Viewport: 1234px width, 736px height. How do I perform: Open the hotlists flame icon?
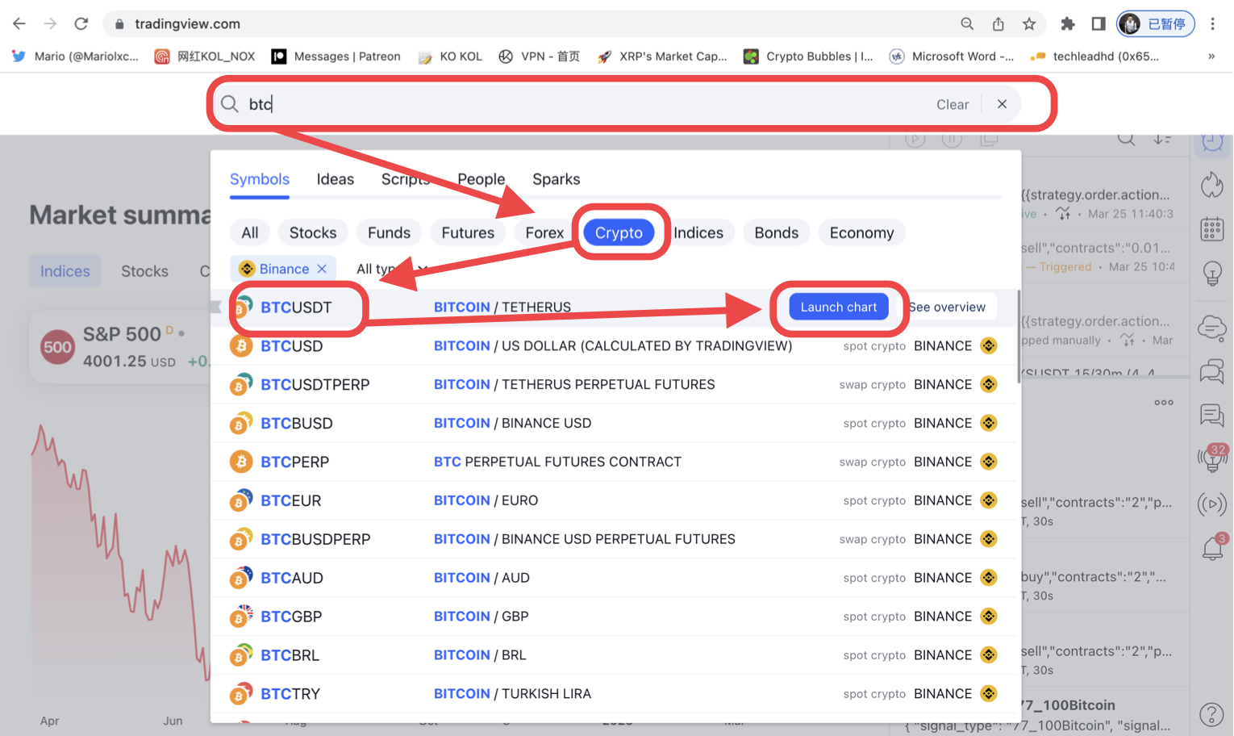(1211, 185)
